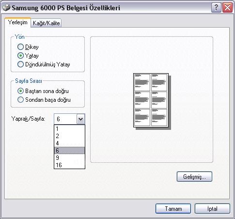The height and width of the screenshot is (219, 235).
Task: Click the Yaprak/Sayfa combo box value field
Action: pos(65,119)
